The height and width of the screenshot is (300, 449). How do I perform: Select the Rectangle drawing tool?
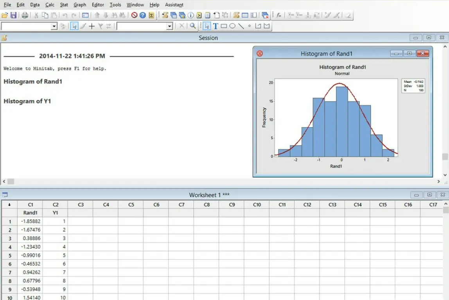224,26
